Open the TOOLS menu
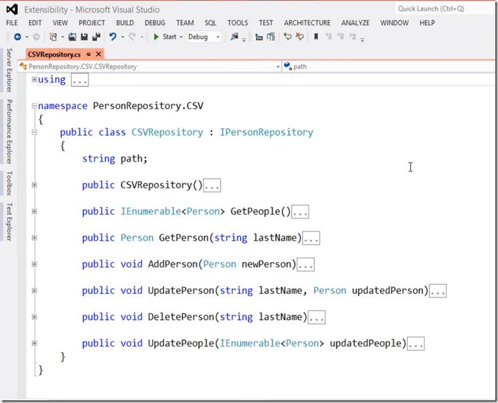The width and height of the screenshot is (498, 403). tap(237, 23)
